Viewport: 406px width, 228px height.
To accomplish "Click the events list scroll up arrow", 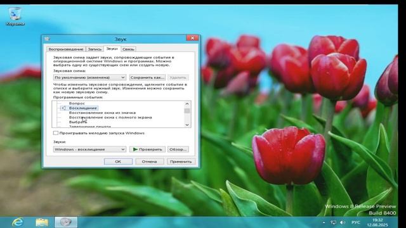I will 187,104.
